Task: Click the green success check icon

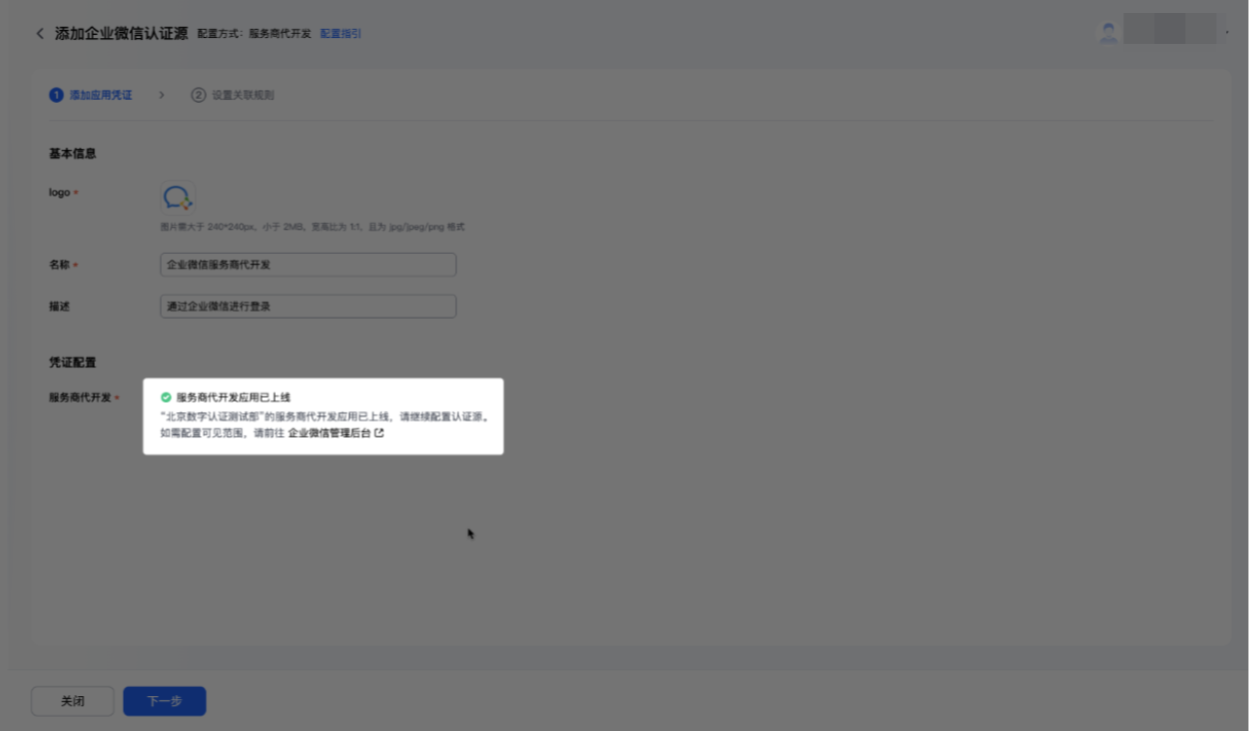Action: pos(166,397)
